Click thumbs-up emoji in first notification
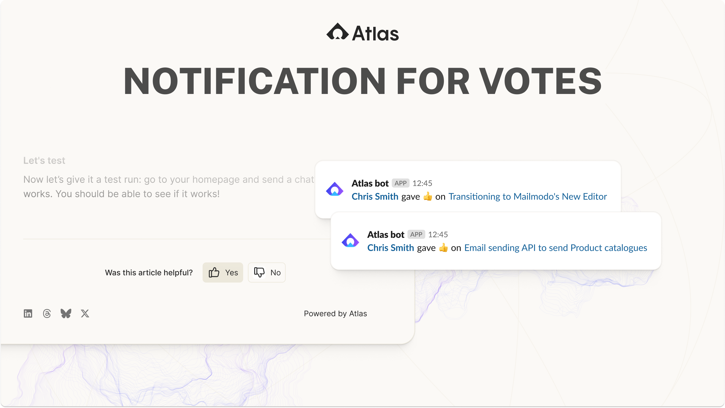 [x=428, y=196]
